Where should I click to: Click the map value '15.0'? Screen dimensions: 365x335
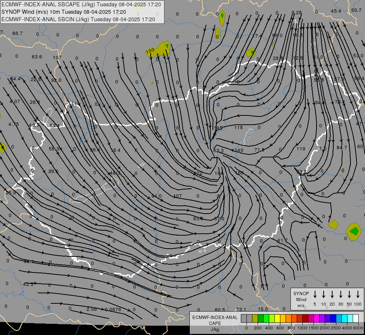[x=263, y=309]
